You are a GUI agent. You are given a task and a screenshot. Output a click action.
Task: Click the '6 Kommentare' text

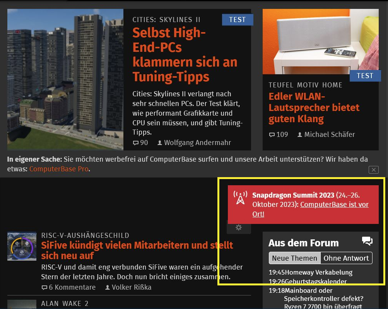pos(72,287)
